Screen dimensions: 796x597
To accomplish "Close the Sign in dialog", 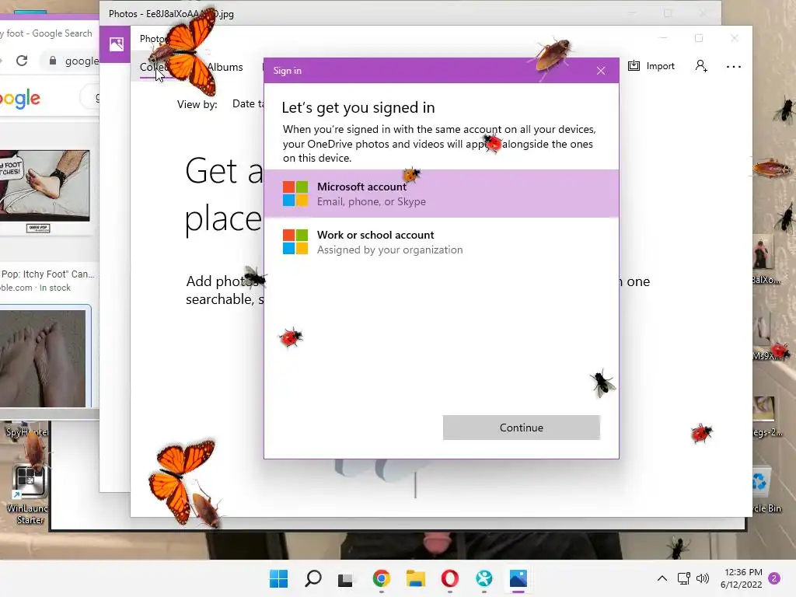I will [x=601, y=71].
